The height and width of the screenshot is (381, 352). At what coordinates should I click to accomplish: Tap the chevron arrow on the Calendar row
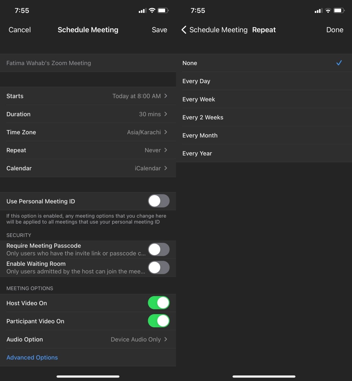[x=166, y=168]
